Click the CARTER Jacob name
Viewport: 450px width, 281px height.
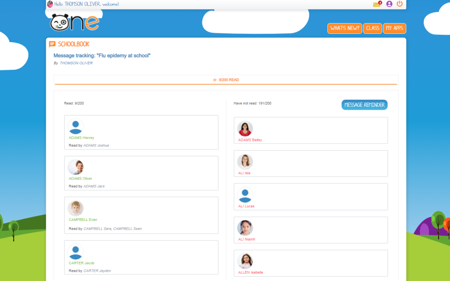point(81,263)
